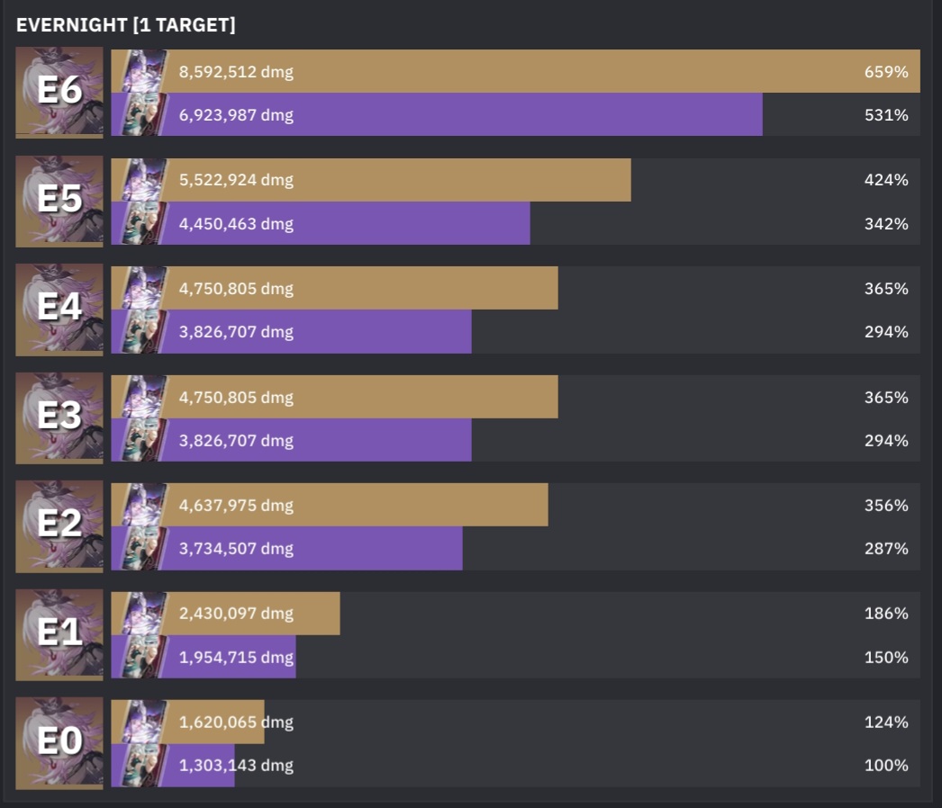Click the EVERNIGHT [1 TARGET] heading

click(x=125, y=24)
